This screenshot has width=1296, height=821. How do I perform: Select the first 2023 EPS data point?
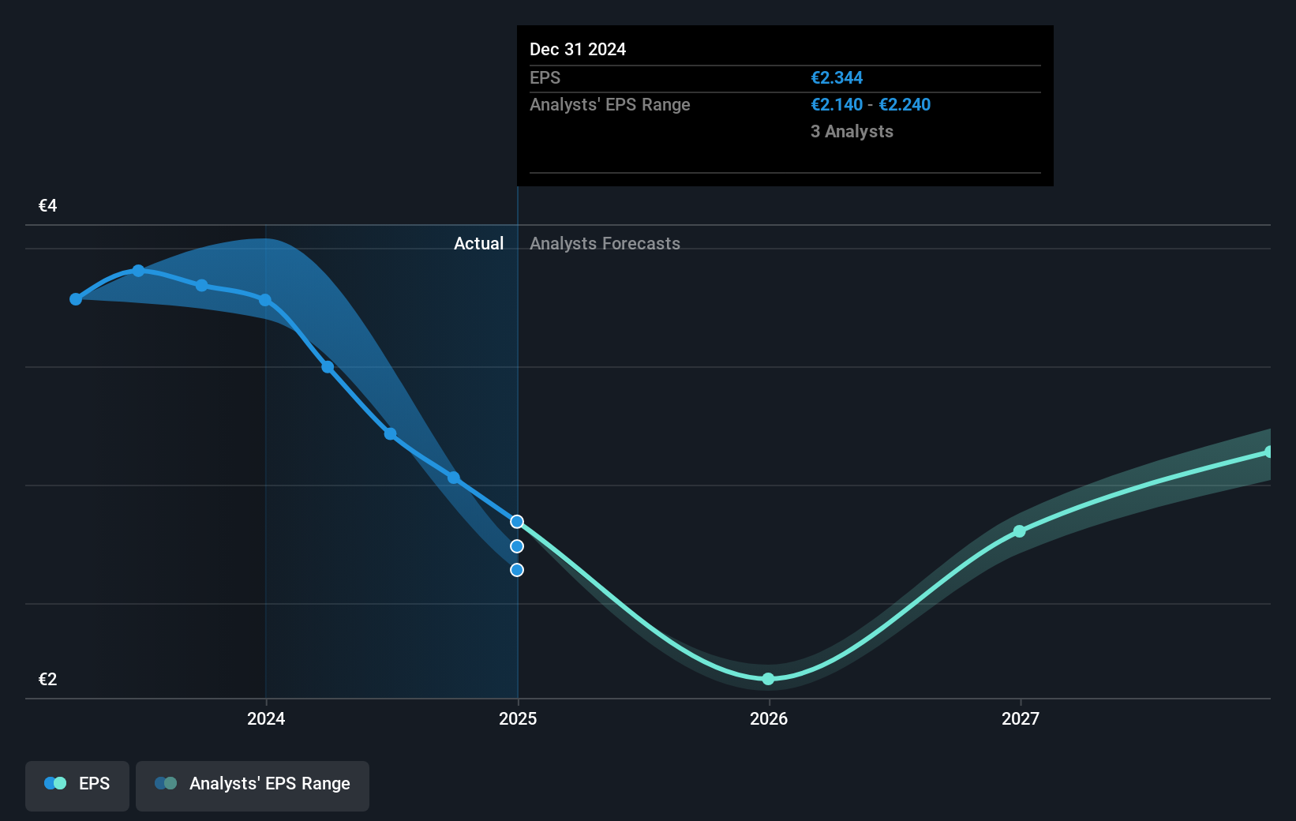click(x=75, y=298)
